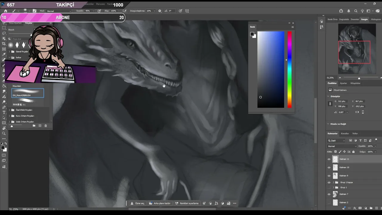The image size is (382, 215).
Task: Select the Lasso tool
Action: coord(4,33)
